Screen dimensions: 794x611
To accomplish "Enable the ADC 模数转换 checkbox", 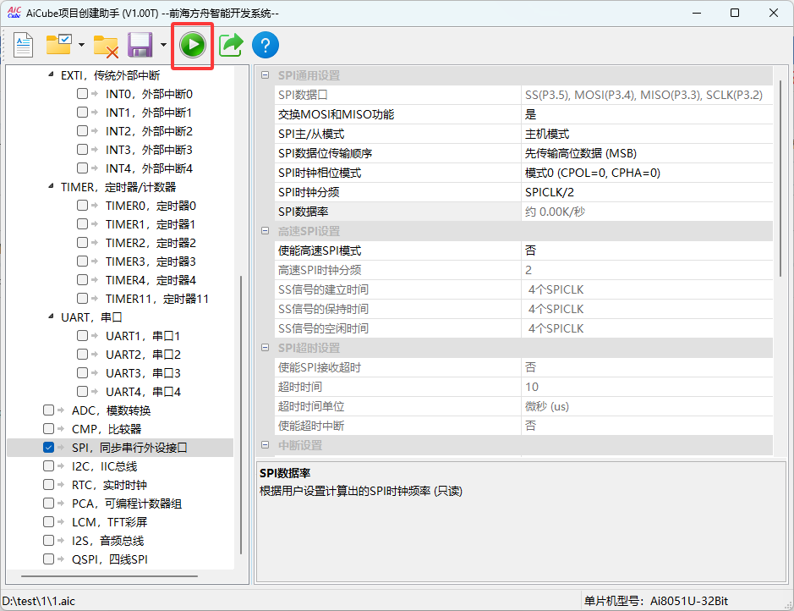I will pos(48,410).
